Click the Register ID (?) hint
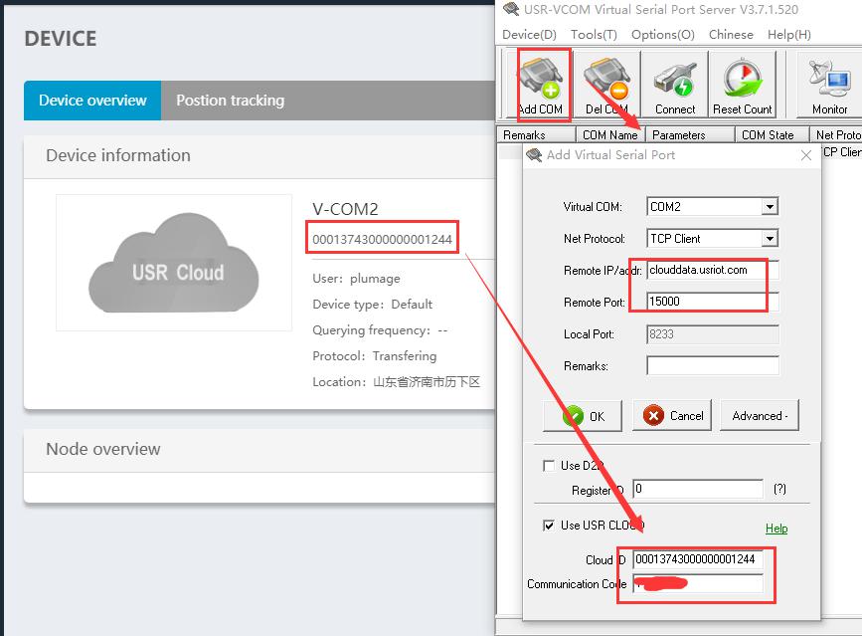The image size is (862, 636). pos(779,489)
